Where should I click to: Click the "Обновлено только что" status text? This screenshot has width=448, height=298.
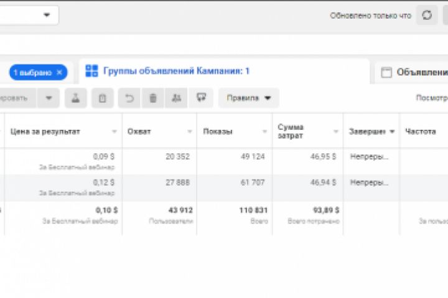click(x=371, y=16)
